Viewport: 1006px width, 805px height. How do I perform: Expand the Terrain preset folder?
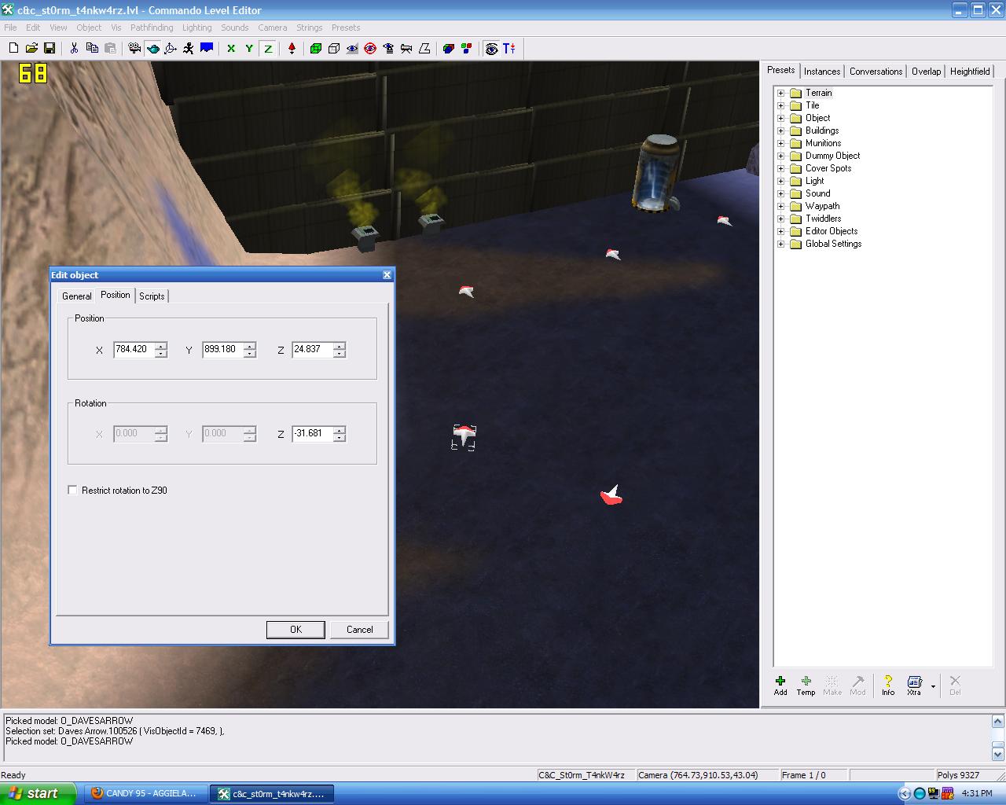point(781,93)
